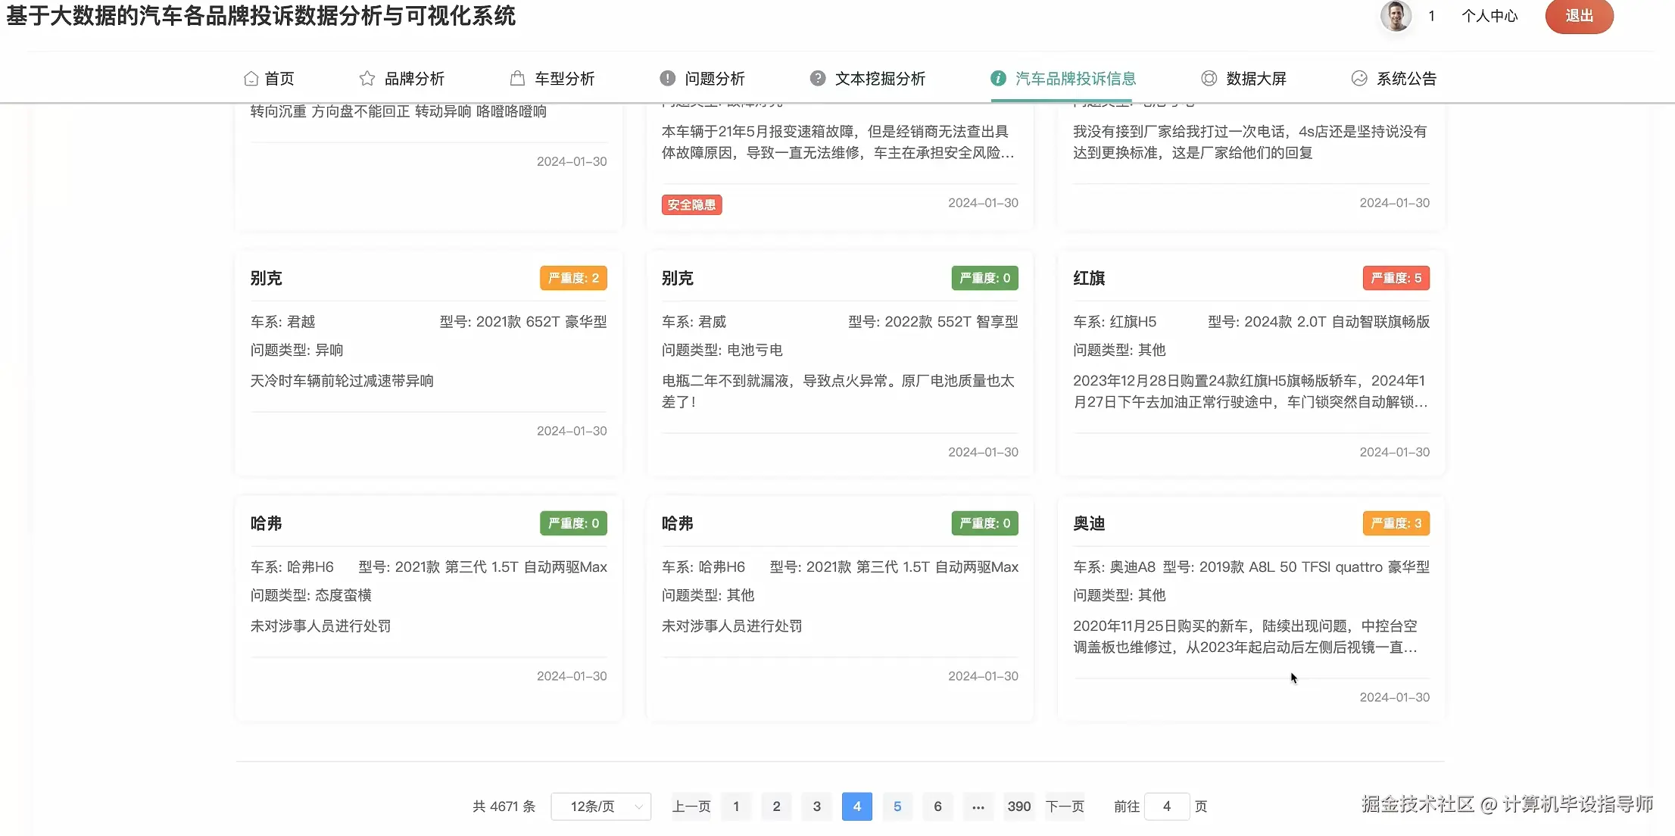
Task: Click the icon beside 系统公告
Action: 1359,78
